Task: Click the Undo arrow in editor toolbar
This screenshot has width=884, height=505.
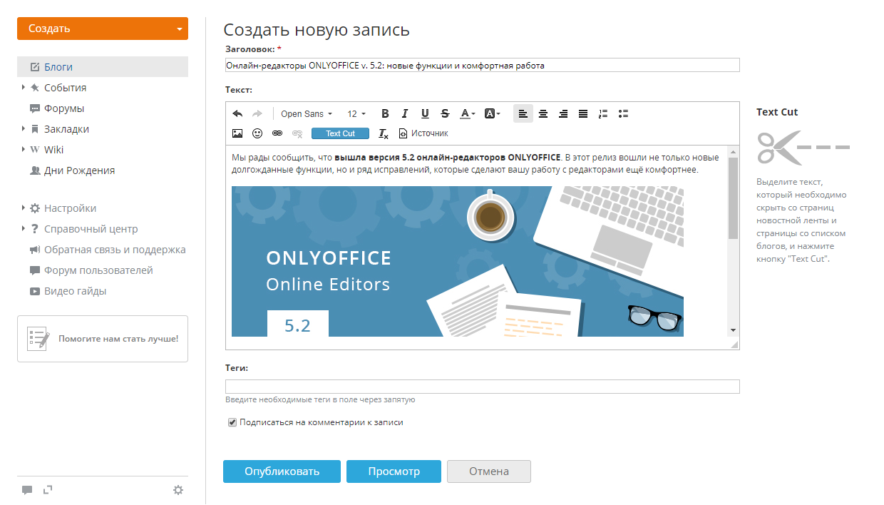Action: (x=237, y=113)
